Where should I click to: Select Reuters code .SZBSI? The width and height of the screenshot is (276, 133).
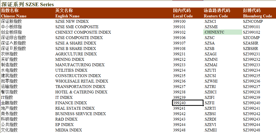pyautogui.click(x=210, y=114)
